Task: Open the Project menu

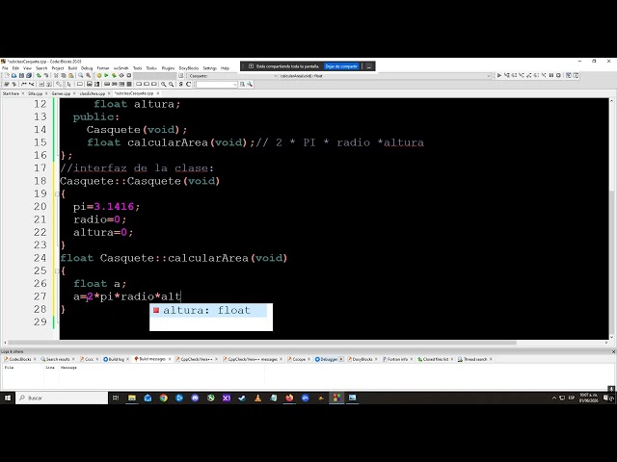Action: tap(58, 68)
